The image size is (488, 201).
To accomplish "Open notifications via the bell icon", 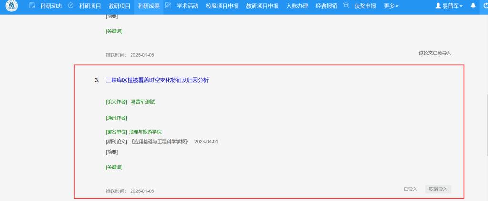I will tap(473, 6).
